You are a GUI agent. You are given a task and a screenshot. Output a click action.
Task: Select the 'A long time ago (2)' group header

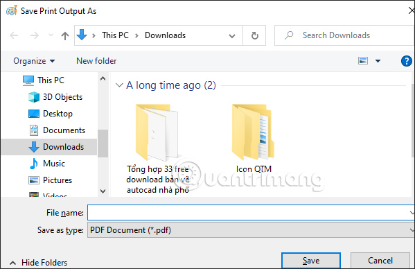[171, 85]
